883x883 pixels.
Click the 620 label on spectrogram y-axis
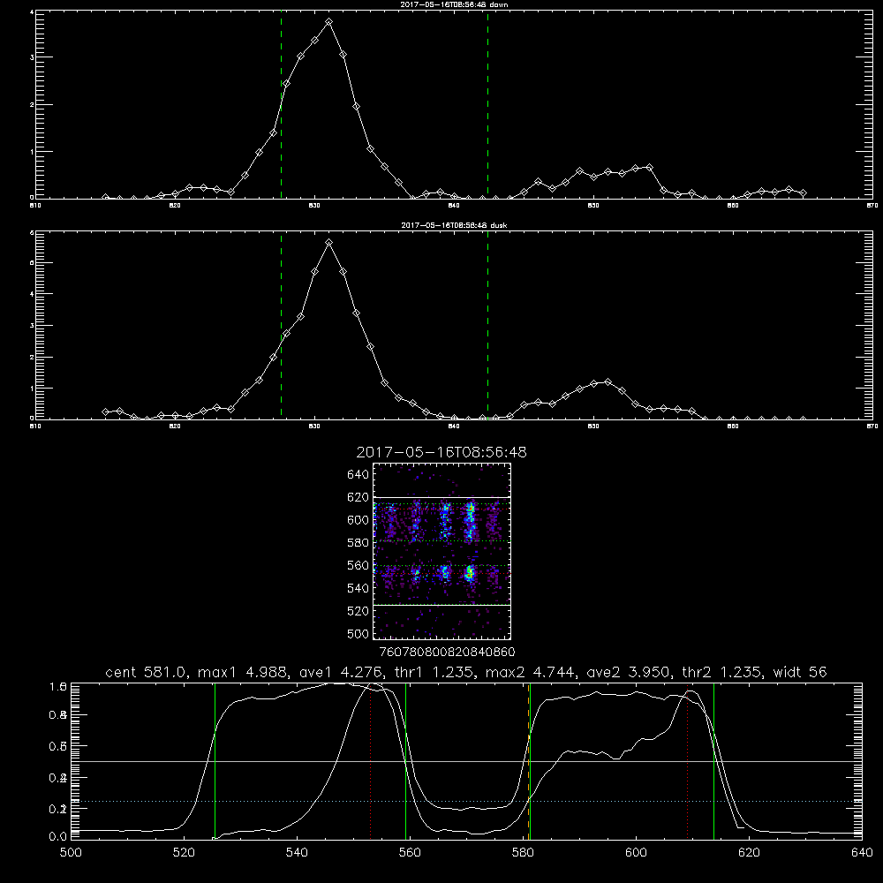coord(358,497)
